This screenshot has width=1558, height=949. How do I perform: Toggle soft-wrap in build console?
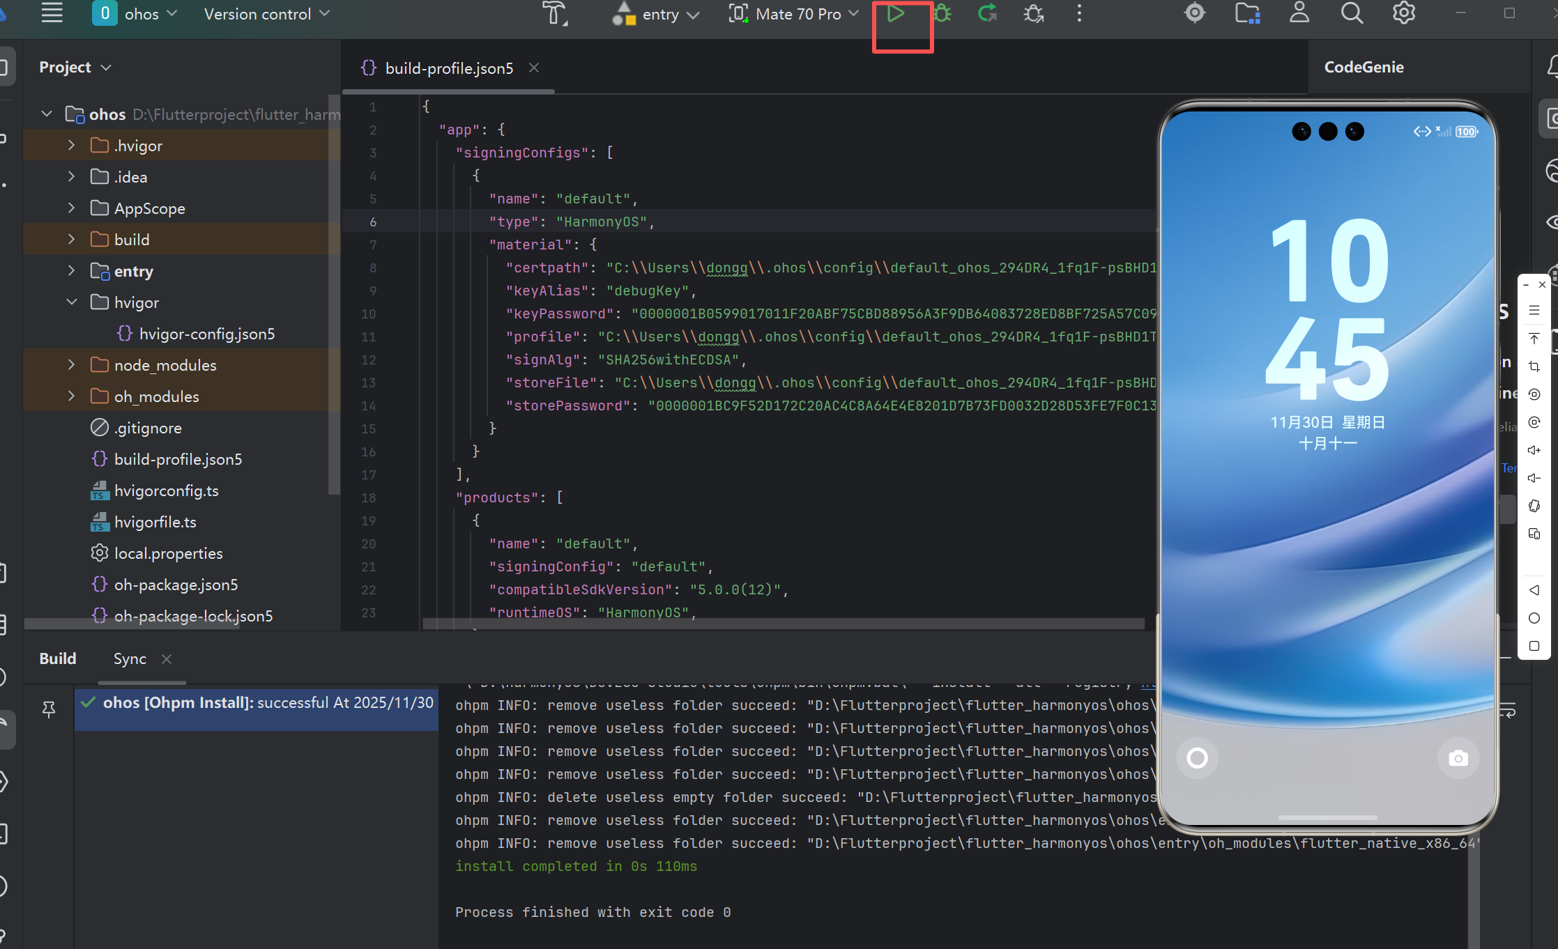(1508, 711)
